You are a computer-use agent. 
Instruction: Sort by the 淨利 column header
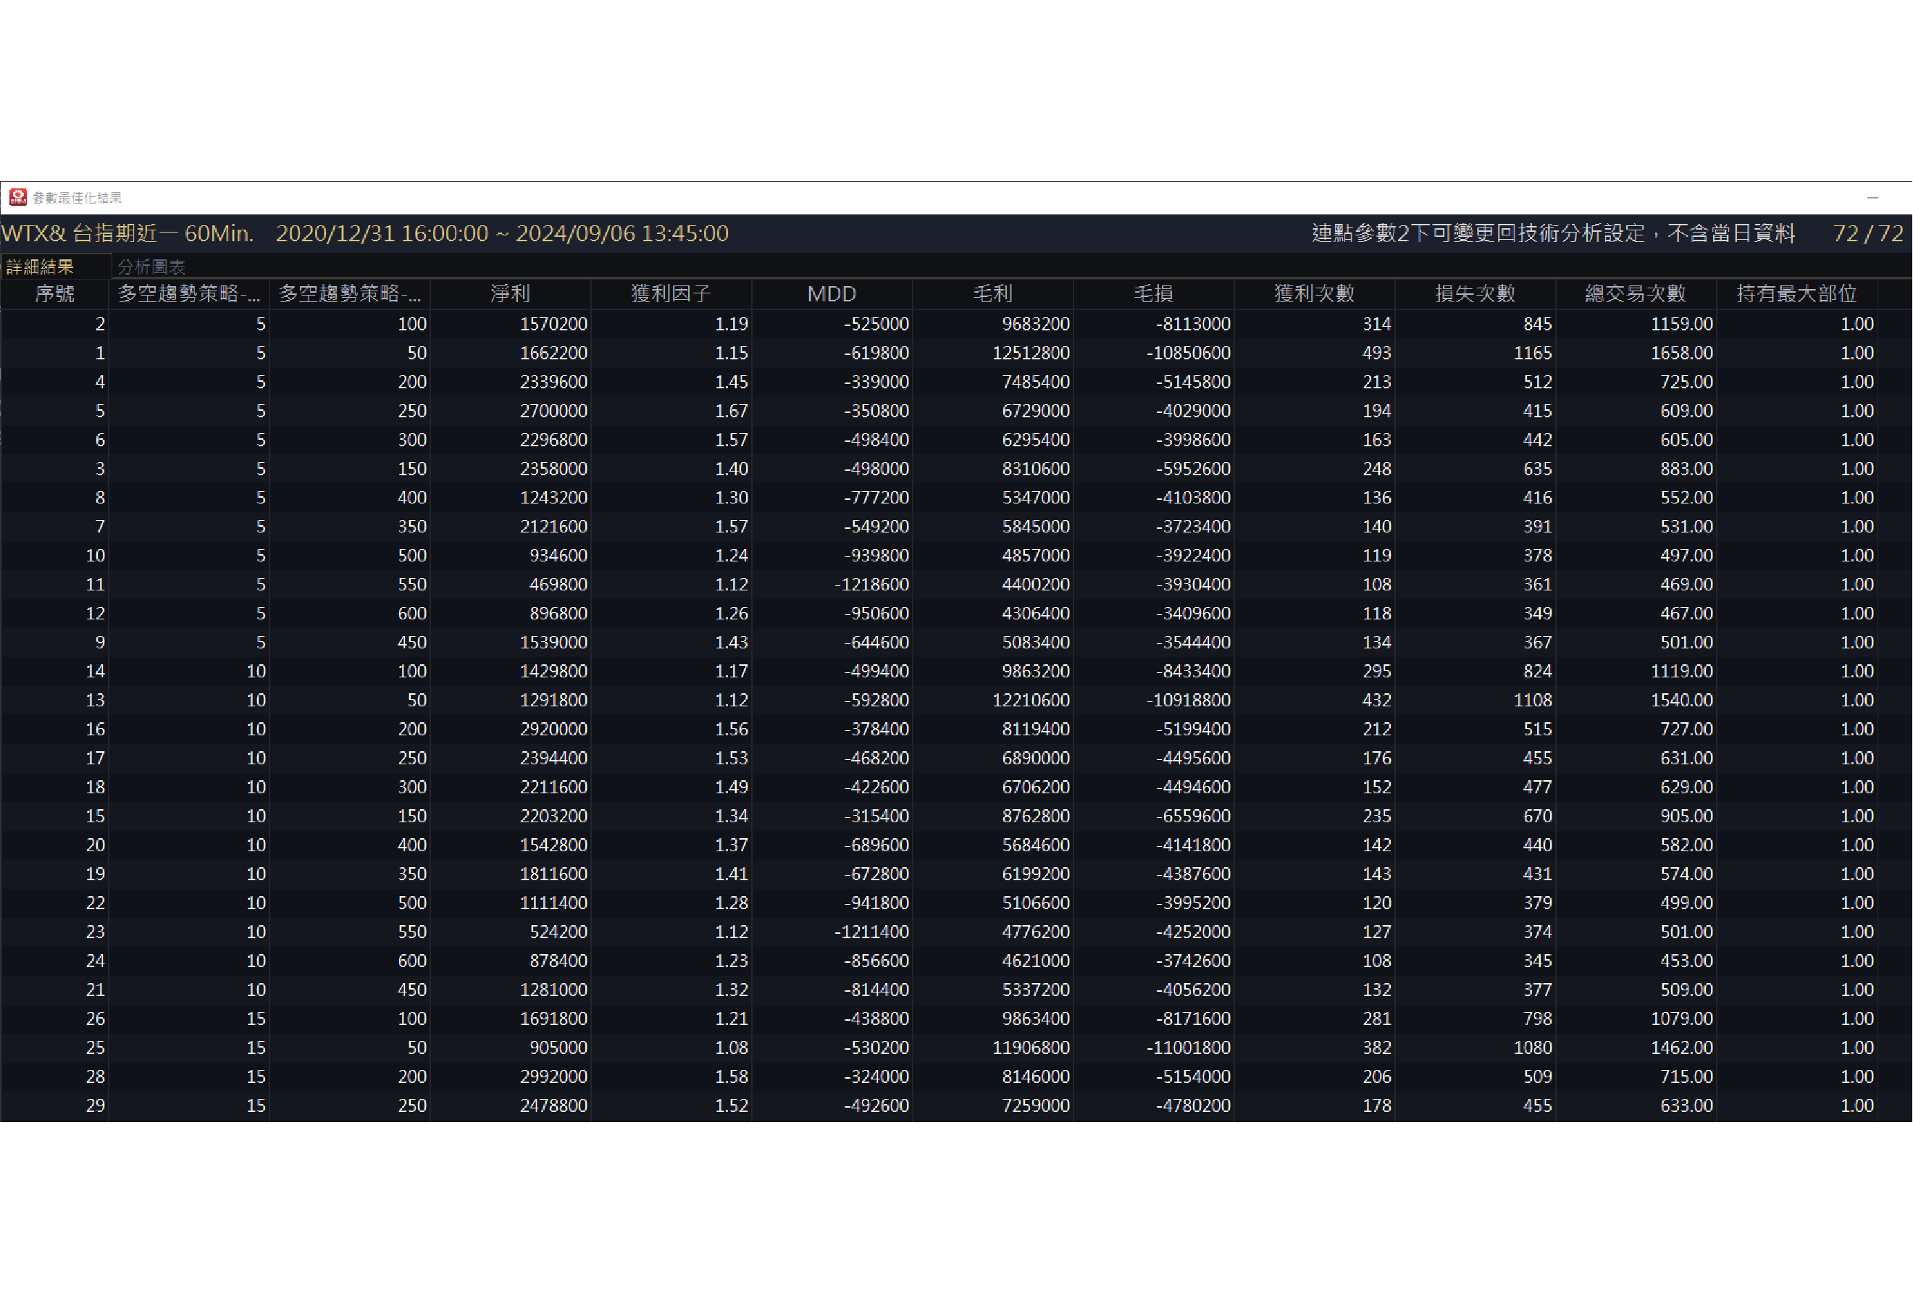[509, 294]
